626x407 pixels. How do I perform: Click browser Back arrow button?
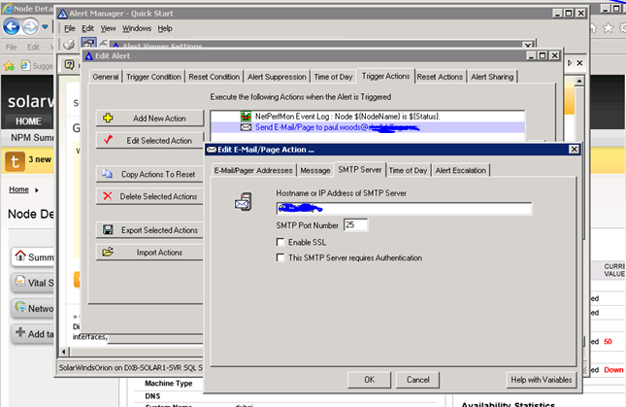(12, 27)
